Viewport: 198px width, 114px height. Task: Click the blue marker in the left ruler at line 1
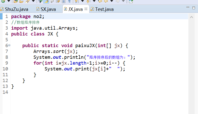(x=1, y=16)
